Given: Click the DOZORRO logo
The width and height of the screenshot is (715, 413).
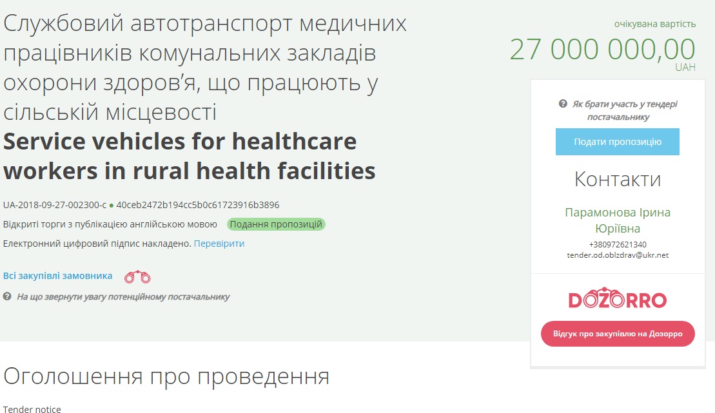Looking at the screenshot, I should pyautogui.click(x=618, y=298).
